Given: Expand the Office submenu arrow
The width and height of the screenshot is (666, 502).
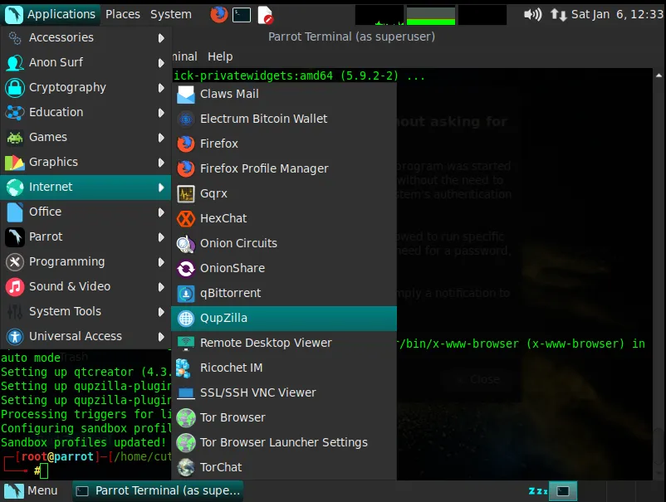Looking at the screenshot, I should [161, 212].
